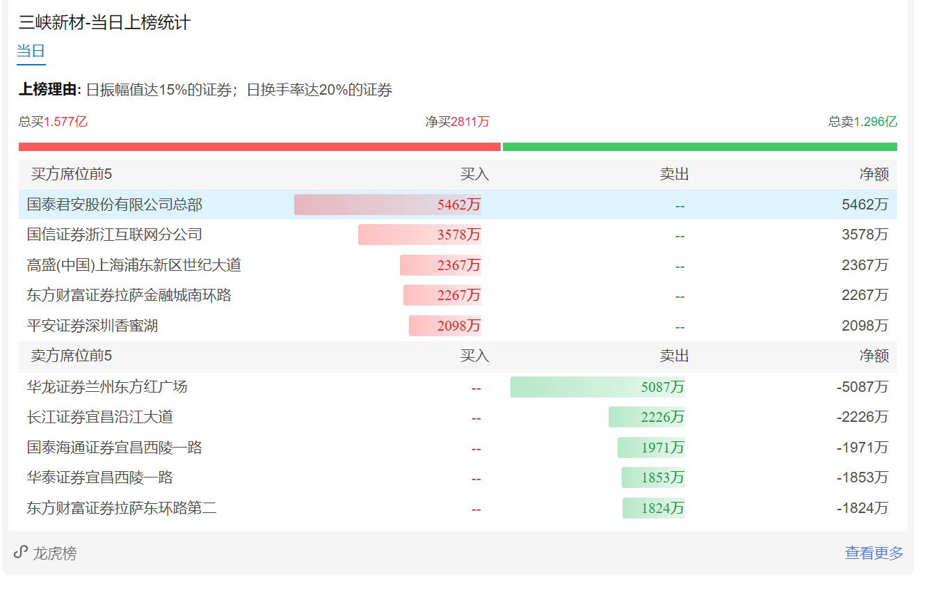Click the -1971万 net amount cell
Image resolution: width=925 pixels, height=616 pixels.
tap(862, 448)
